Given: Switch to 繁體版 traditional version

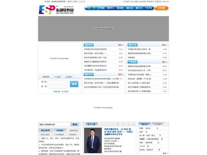Looking at the screenshot, I should [158, 2].
